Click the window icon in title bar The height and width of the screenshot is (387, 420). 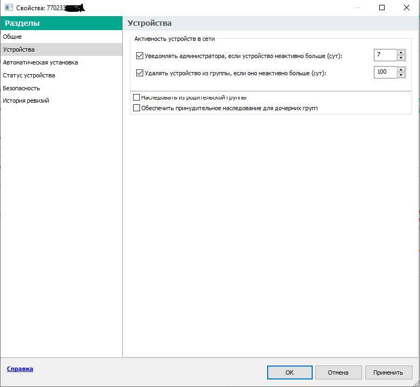[x=9, y=8]
